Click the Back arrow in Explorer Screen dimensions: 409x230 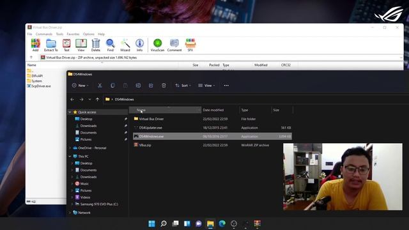pyautogui.click(x=72, y=100)
